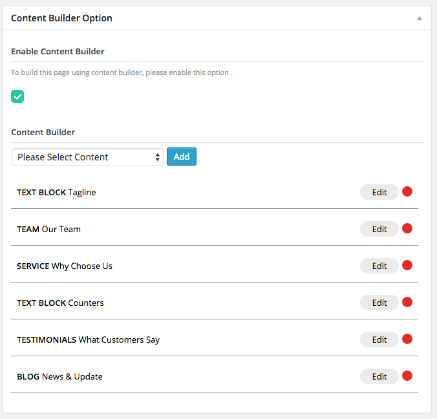
Task: Edit the BLOG News & Update item
Action: tap(379, 376)
